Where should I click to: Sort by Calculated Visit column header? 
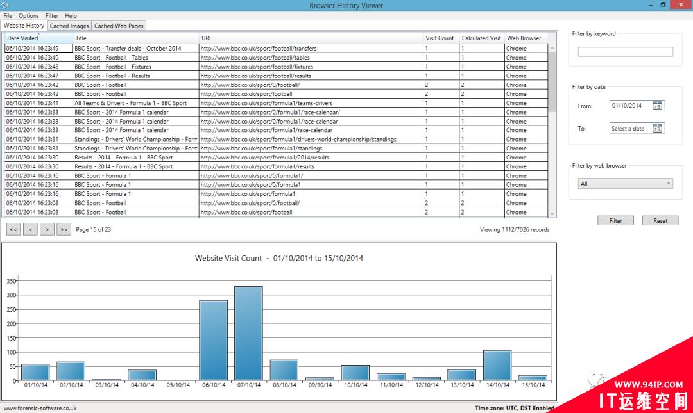coord(482,38)
